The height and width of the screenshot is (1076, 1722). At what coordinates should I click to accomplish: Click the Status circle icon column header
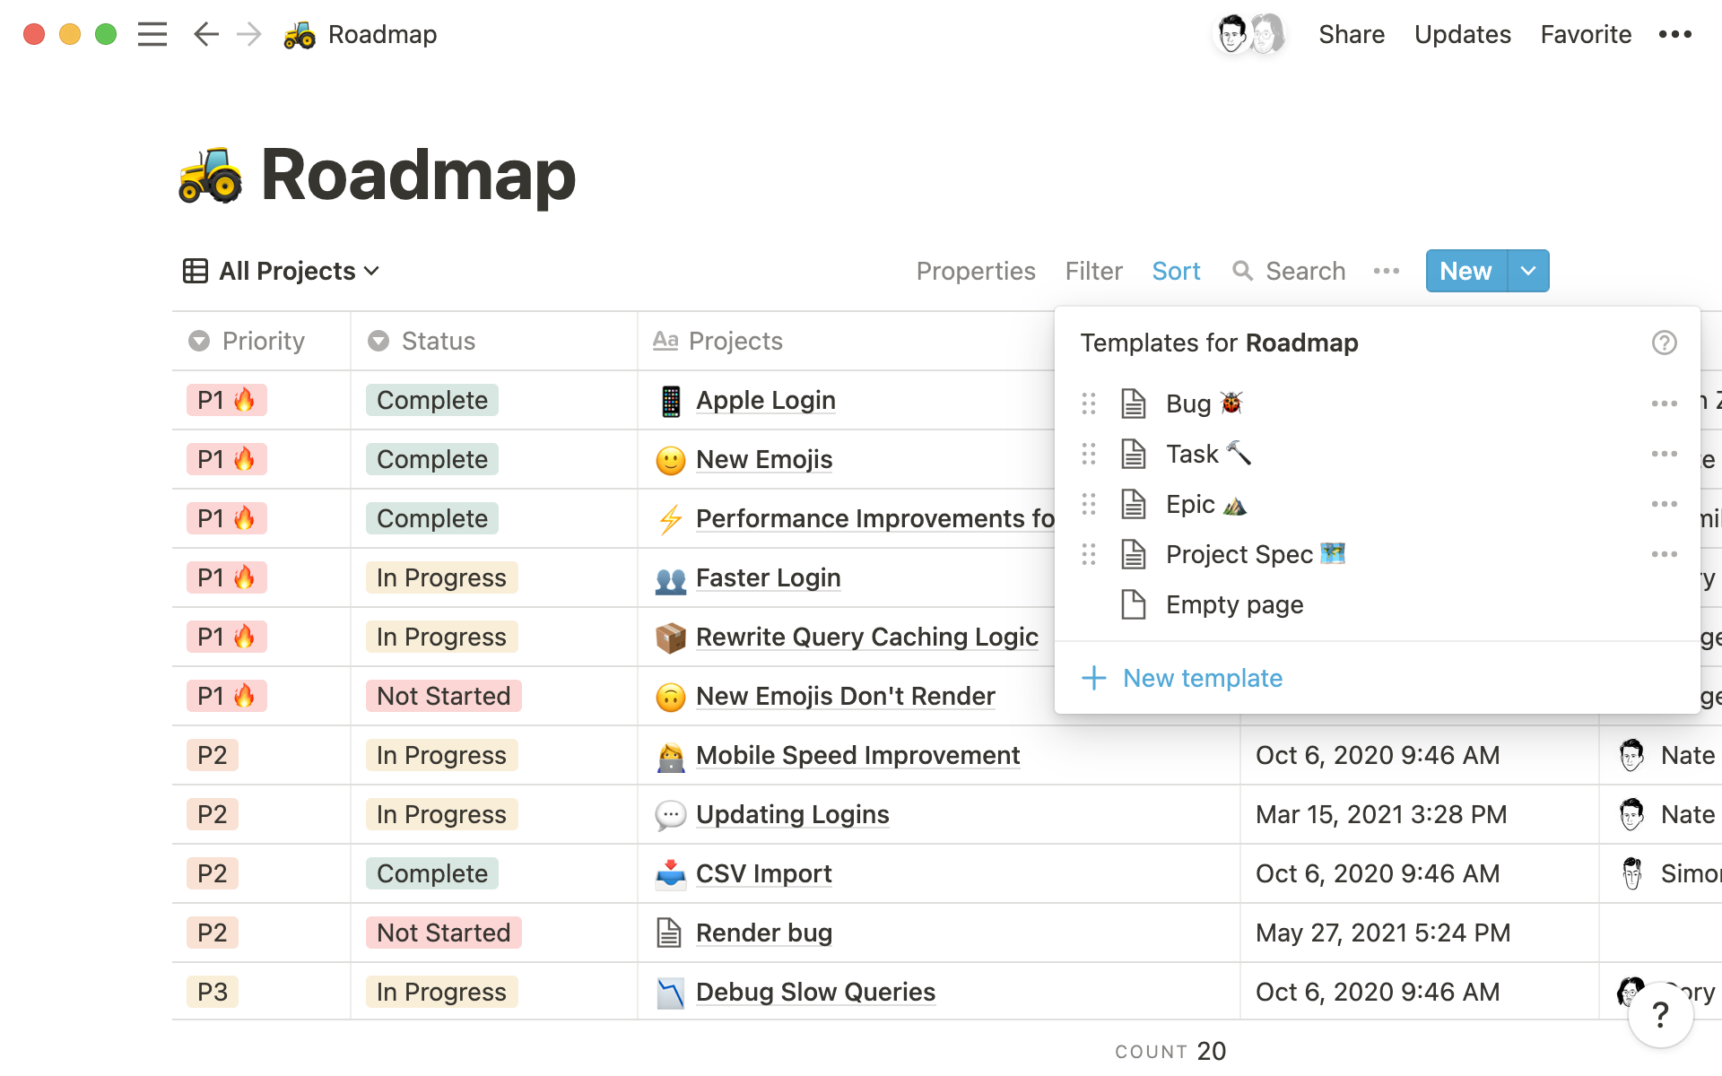click(x=380, y=340)
